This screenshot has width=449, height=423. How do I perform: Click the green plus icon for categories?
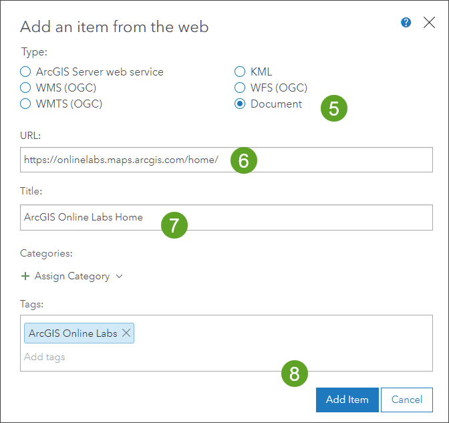pos(25,276)
